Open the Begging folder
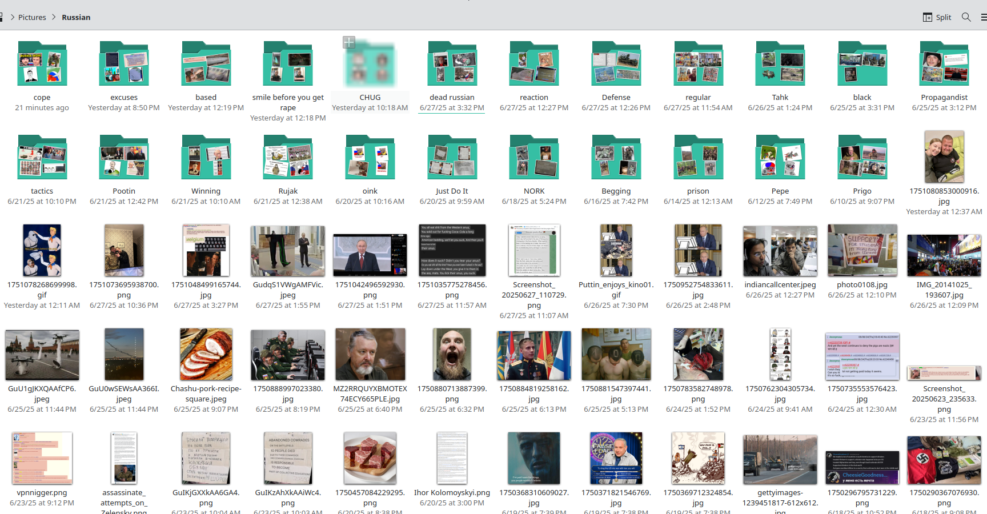The image size is (987, 514). 616,157
